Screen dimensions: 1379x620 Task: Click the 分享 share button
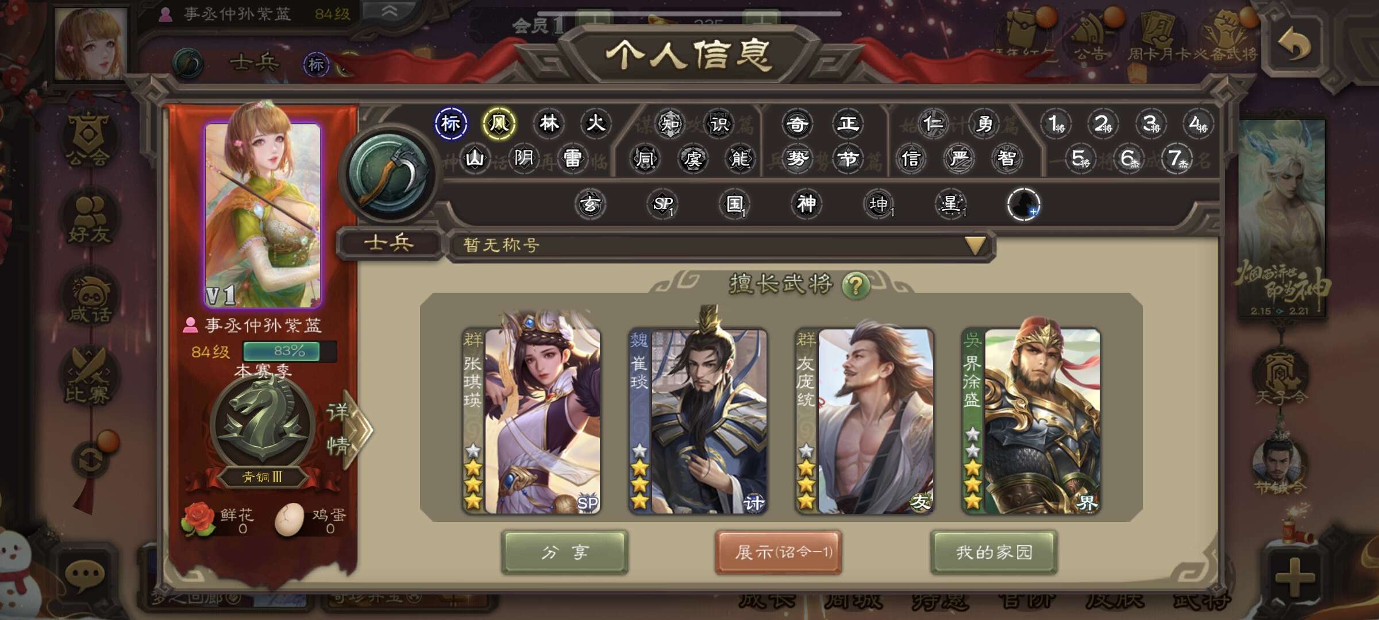pos(565,552)
